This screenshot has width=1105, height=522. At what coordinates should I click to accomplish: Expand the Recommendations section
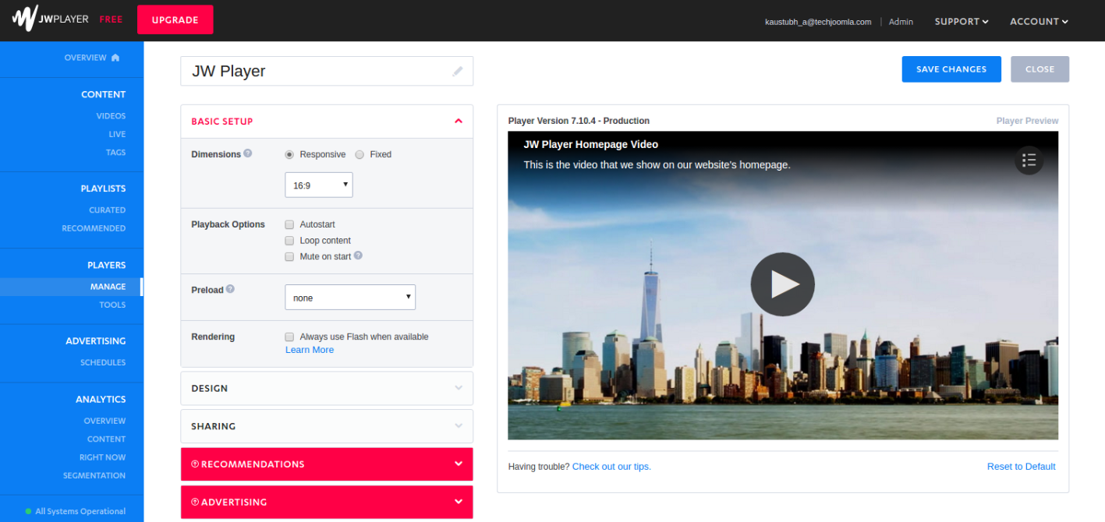(x=327, y=464)
